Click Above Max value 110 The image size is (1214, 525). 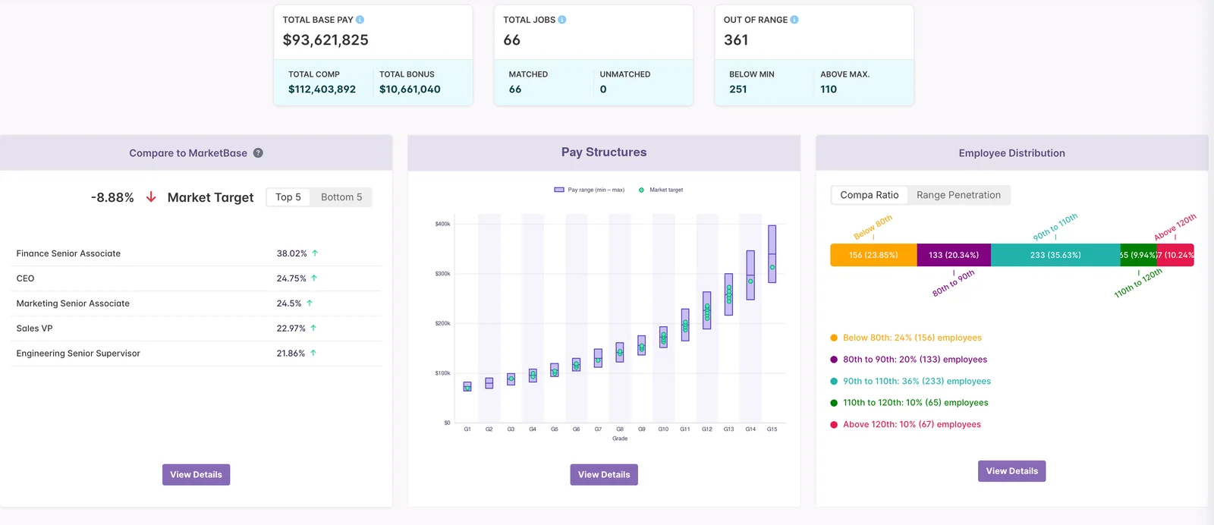click(829, 90)
